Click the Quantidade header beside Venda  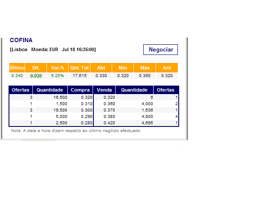tap(134, 90)
